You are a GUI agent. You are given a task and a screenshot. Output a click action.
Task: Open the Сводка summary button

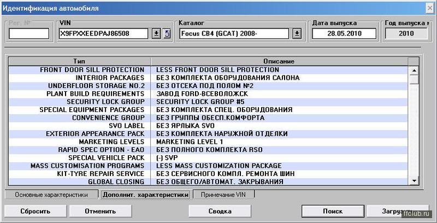[220, 212]
